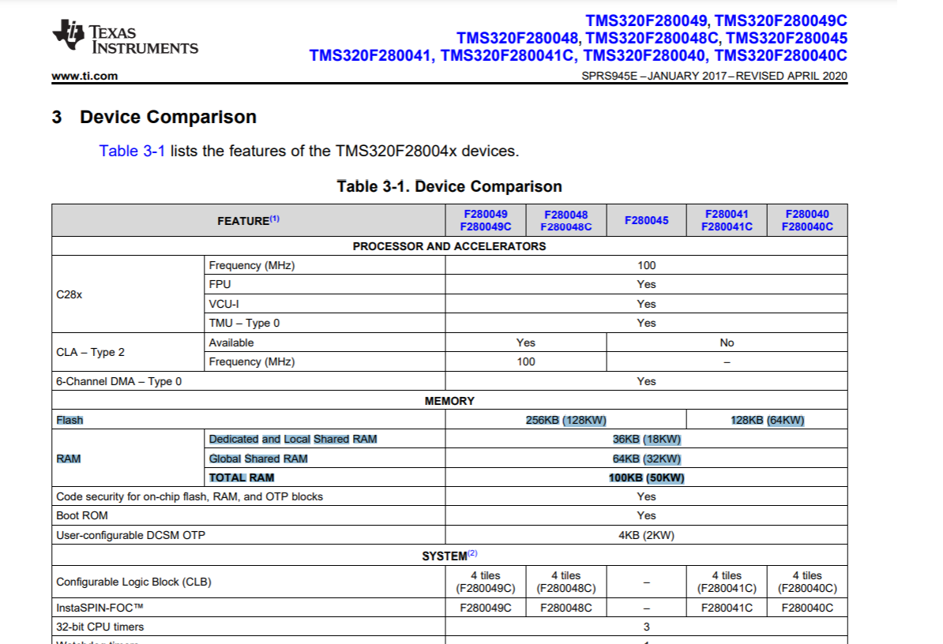Click the '4KB (2KW)' value
Image resolution: width=943 pixels, height=644 pixels.
[647, 535]
